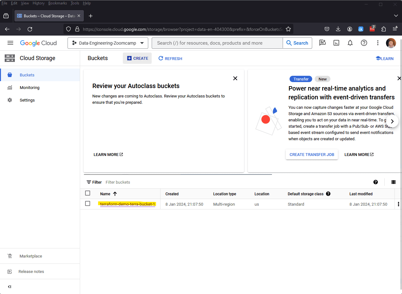Open the terraform-demo-terra-bucket-1 bucket link
This screenshot has height=294, width=402.
[128, 204]
